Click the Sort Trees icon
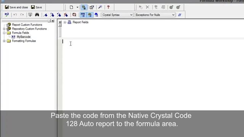The width and height of the screenshot is (244, 137). (x=74, y=15)
